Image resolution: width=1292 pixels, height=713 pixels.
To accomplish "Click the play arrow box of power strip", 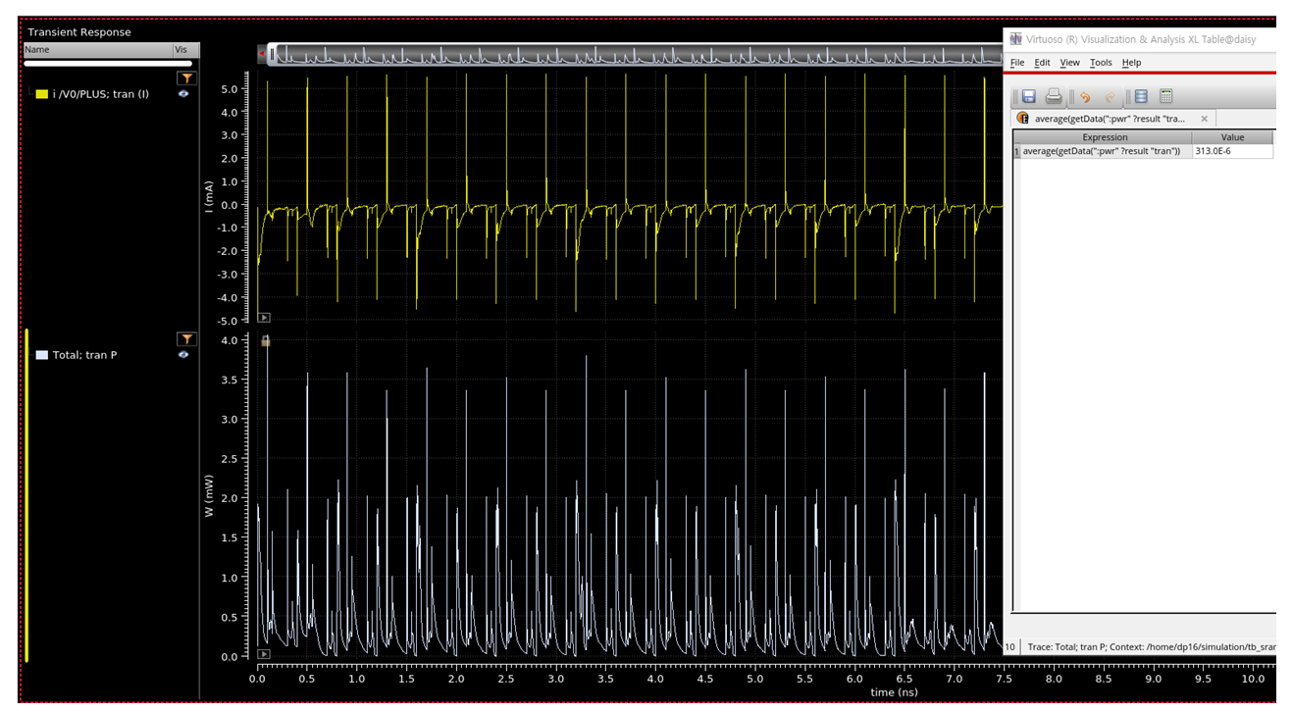I will click(x=264, y=654).
